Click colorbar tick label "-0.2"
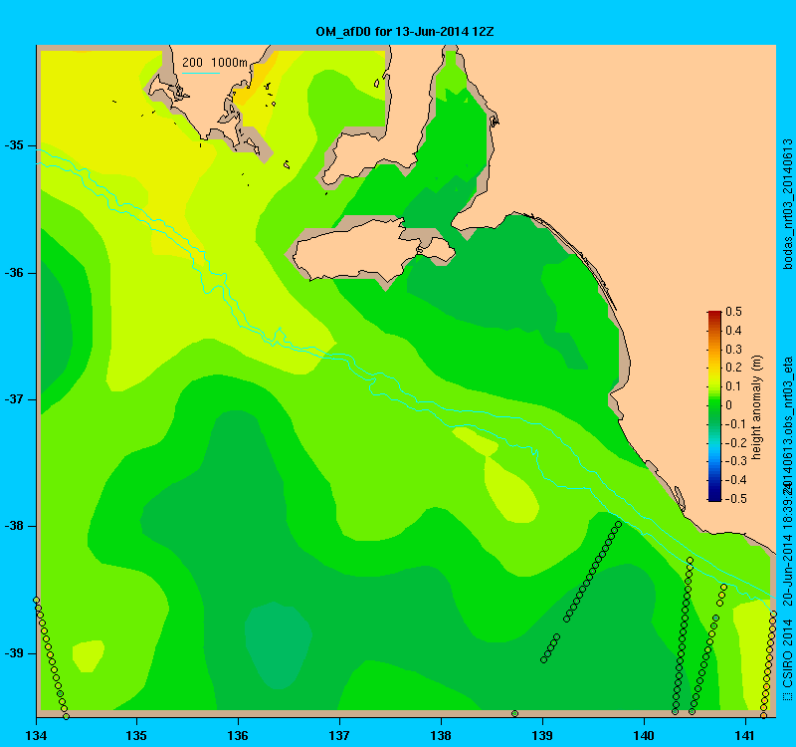Screen dimensions: 796x747 (734, 442)
